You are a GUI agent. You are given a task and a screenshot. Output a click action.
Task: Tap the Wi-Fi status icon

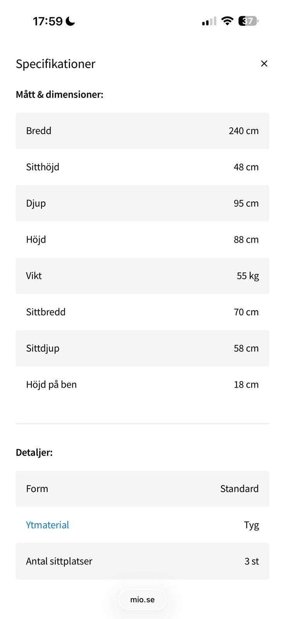tap(227, 21)
